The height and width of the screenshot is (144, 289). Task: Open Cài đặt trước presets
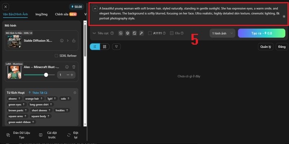pos(48,135)
